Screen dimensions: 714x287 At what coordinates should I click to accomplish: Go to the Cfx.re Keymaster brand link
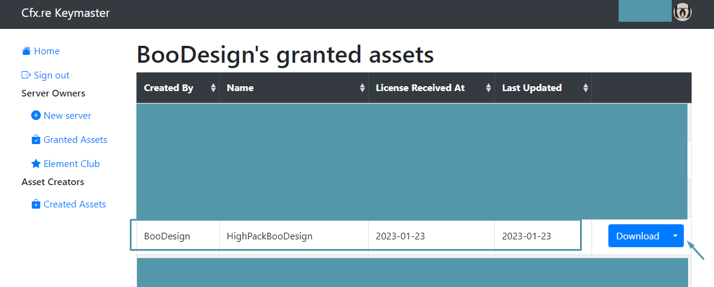click(66, 13)
